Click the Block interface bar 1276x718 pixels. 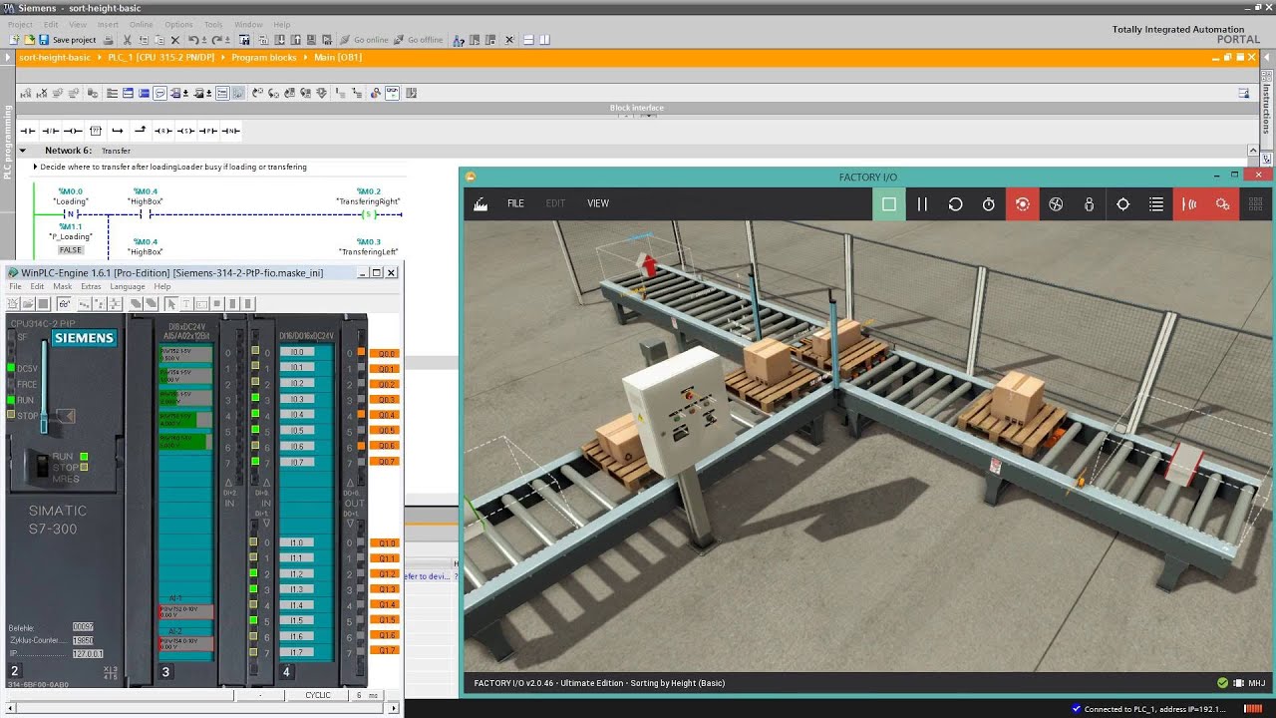click(x=636, y=108)
